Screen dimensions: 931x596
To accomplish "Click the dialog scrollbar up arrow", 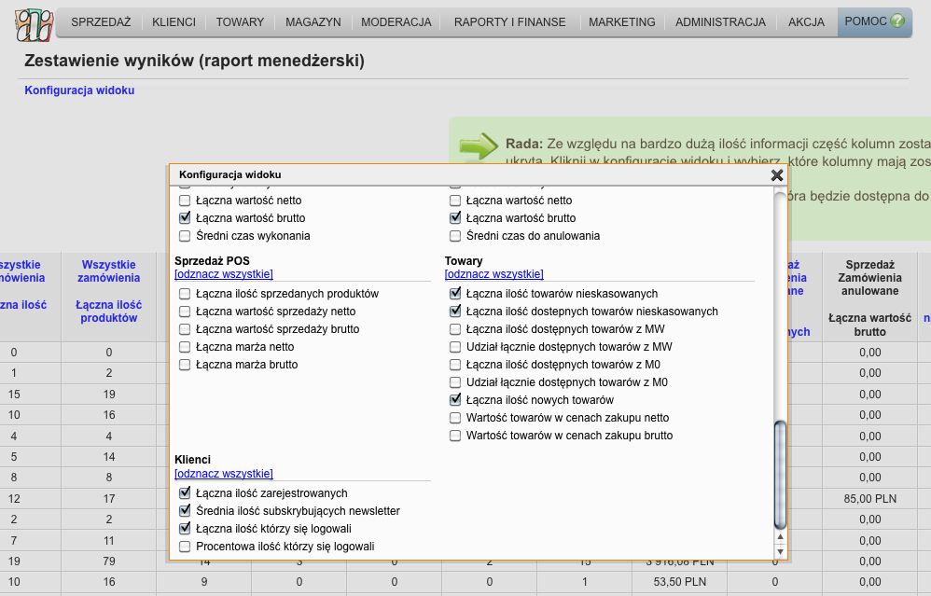I will tap(780, 536).
